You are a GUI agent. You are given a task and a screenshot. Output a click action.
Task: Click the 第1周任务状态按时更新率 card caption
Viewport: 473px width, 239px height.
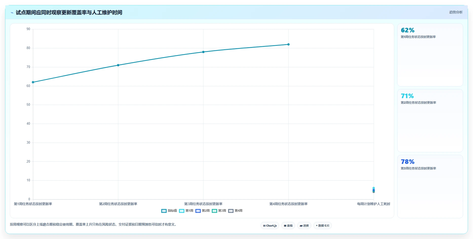tap(418, 37)
